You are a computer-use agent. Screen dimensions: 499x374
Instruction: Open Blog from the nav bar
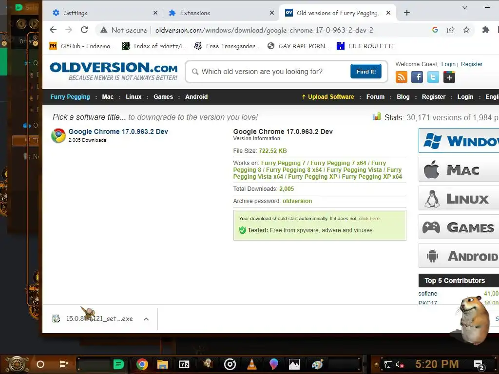point(403,97)
